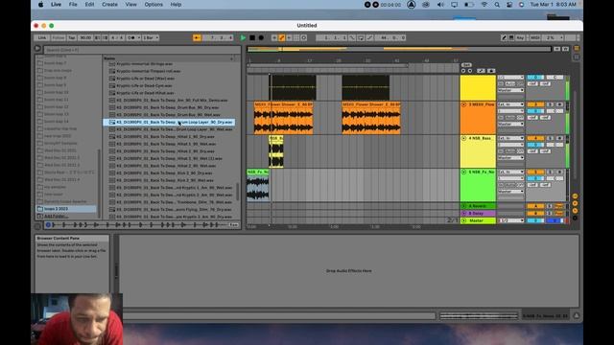The width and height of the screenshot is (614, 345).
Task: Toggle A Reverb track activator button
Action: [535, 206]
